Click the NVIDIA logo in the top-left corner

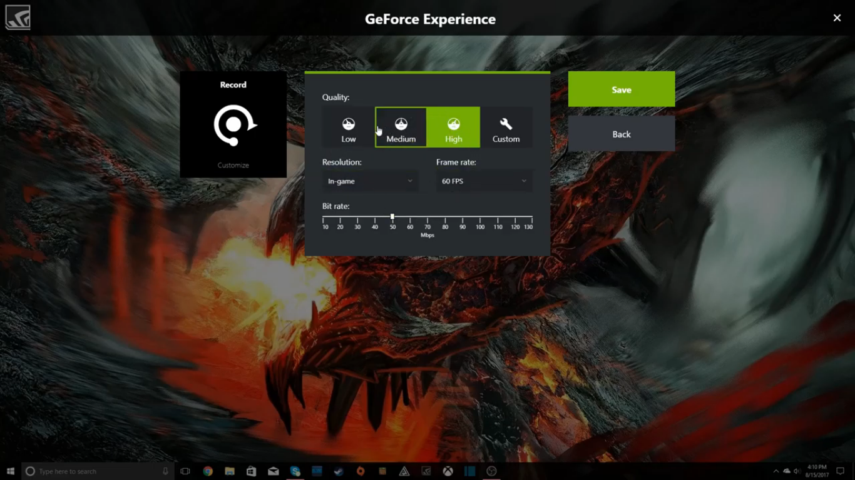tap(18, 17)
